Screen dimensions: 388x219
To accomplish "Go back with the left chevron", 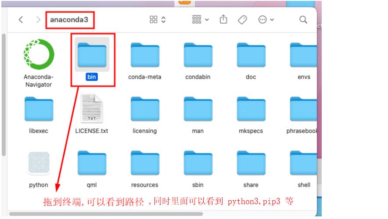I will pyautogui.click(x=21, y=20).
